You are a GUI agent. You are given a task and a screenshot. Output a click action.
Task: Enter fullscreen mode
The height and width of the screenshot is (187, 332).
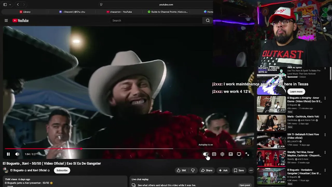click(x=247, y=154)
